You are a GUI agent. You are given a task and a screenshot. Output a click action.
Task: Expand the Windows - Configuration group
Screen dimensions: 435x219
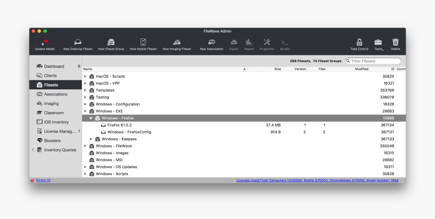point(85,104)
